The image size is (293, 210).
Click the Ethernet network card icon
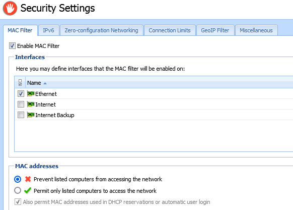click(x=31, y=93)
